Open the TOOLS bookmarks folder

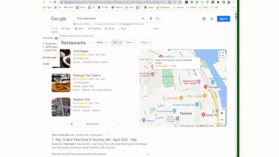coord(191,7)
